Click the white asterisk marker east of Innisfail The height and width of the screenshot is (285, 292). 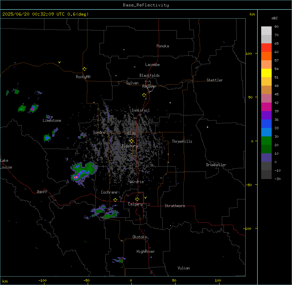coord(170,103)
